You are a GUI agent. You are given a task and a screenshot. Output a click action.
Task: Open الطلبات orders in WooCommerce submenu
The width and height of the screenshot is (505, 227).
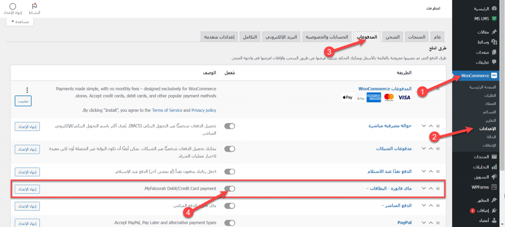490,96
